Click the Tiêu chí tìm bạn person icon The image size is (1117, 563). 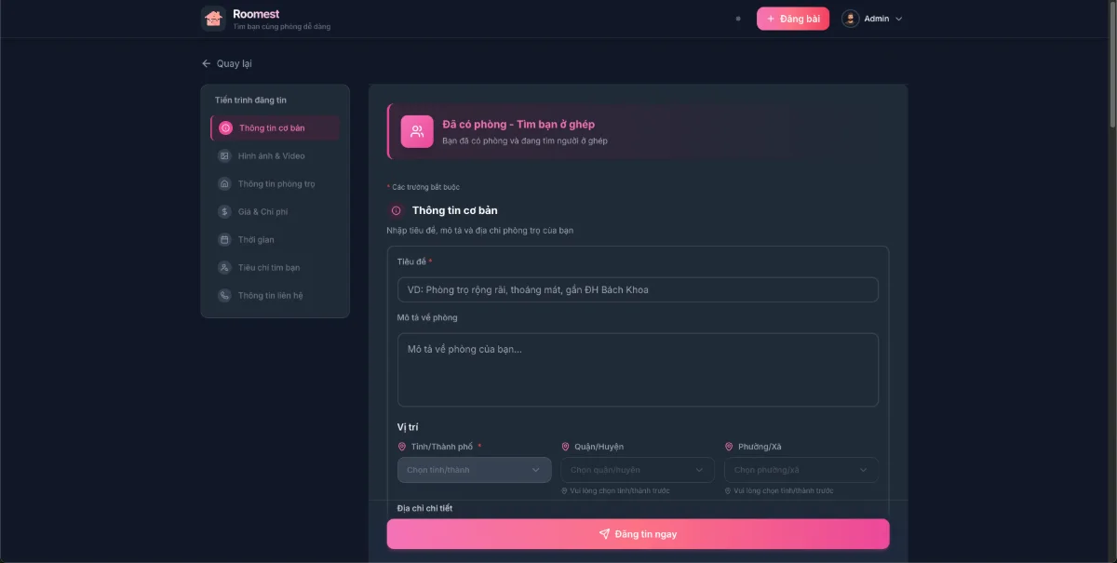pyautogui.click(x=223, y=267)
